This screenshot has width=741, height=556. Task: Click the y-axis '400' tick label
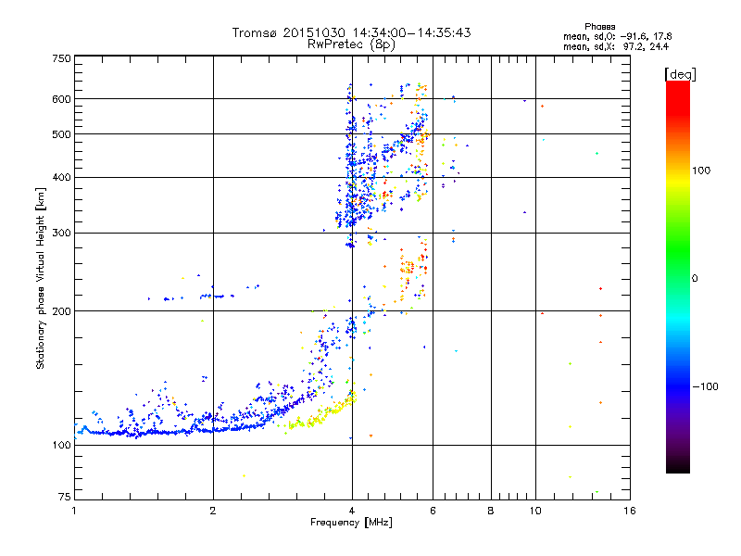(x=61, y=178)
